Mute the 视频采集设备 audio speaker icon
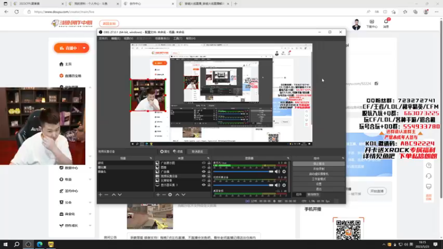The width and height of the screenshot is (443, 249). coord(277,185)
